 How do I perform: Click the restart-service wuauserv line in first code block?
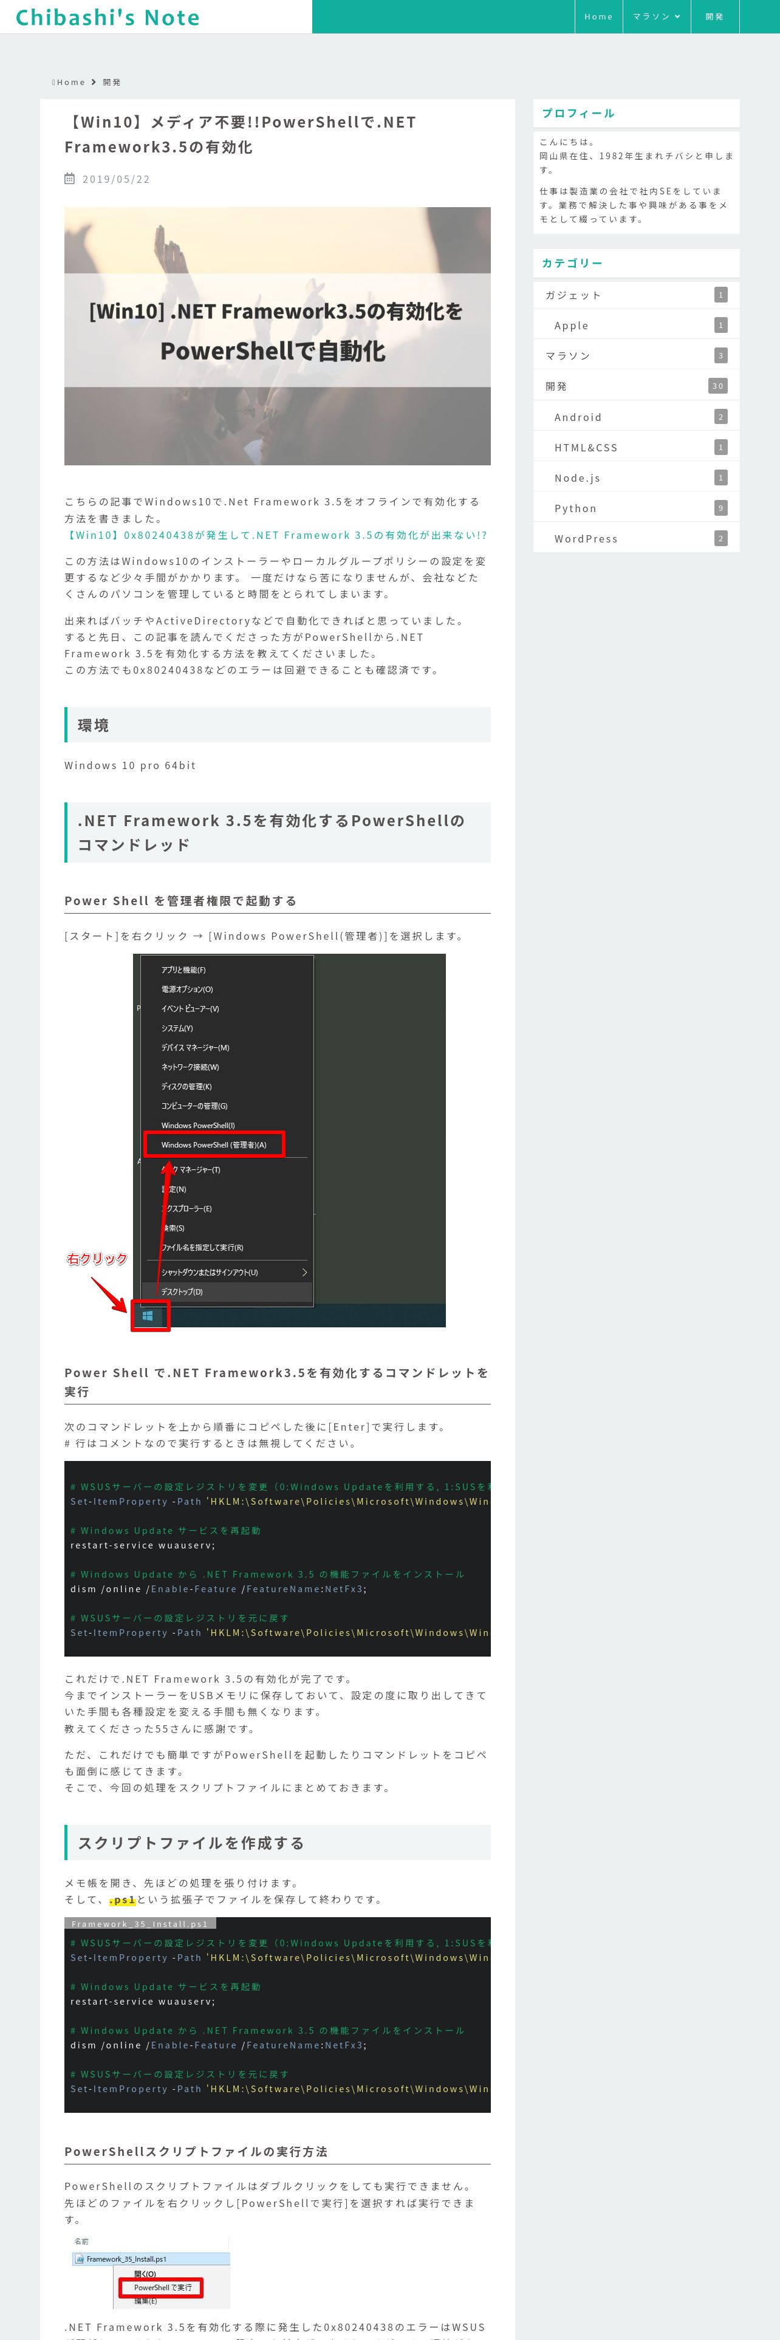click(x=143, y=1545)
